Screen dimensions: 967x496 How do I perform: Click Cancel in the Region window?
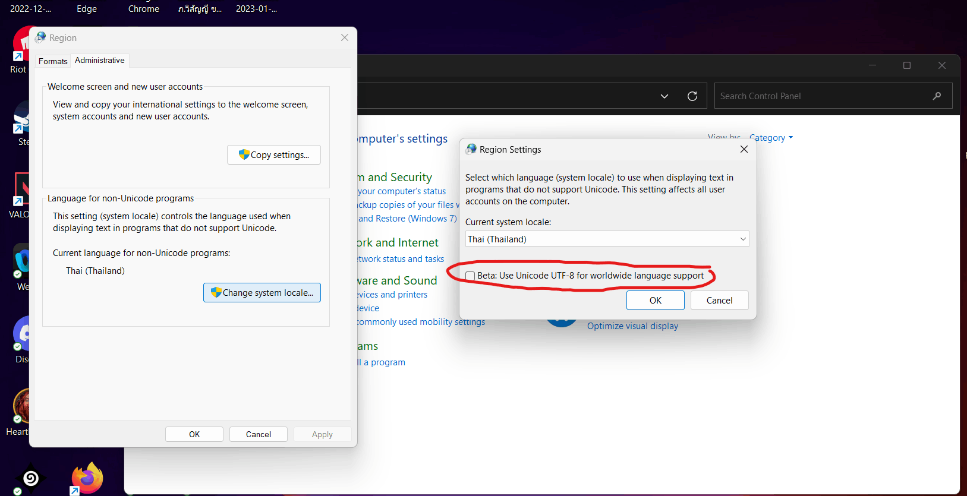click(259, 434)
